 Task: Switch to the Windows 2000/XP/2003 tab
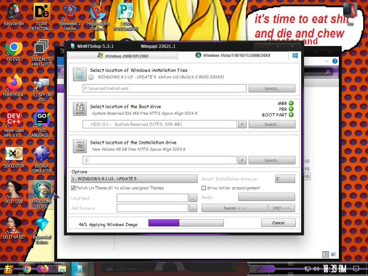point(123,56)
